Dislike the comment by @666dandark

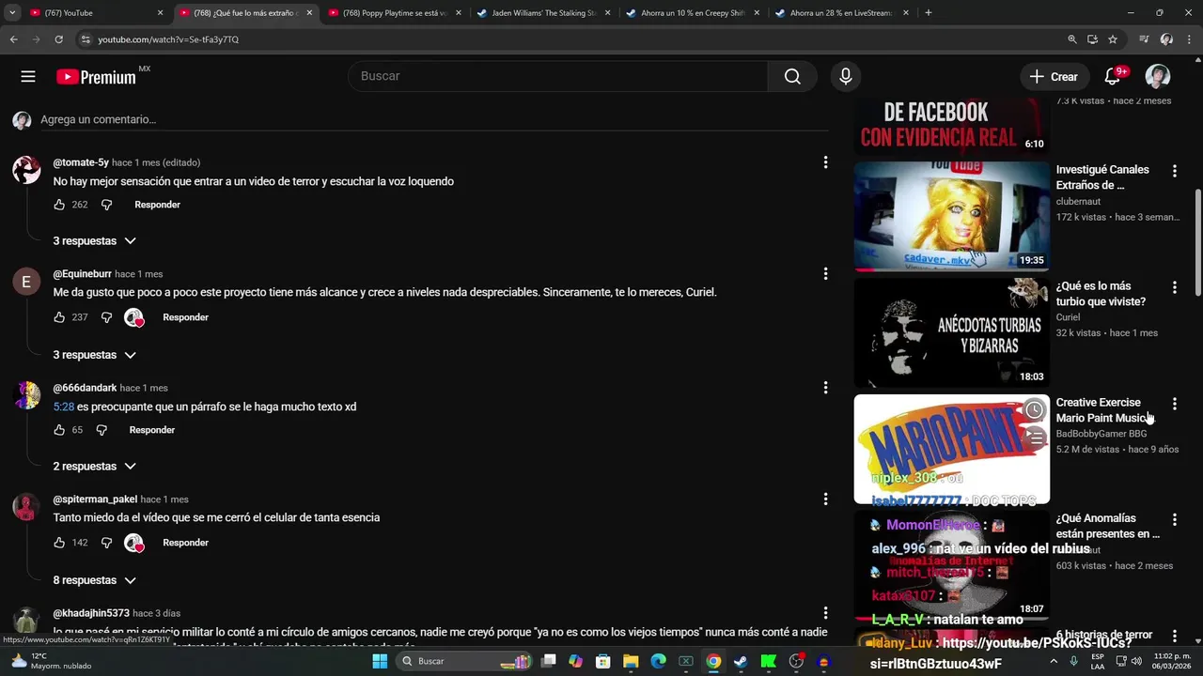[x=102, y=430]
